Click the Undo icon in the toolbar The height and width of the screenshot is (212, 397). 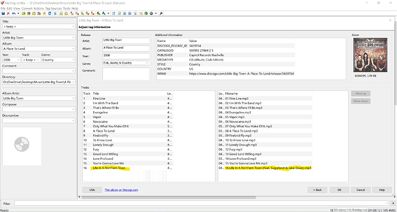14,13
